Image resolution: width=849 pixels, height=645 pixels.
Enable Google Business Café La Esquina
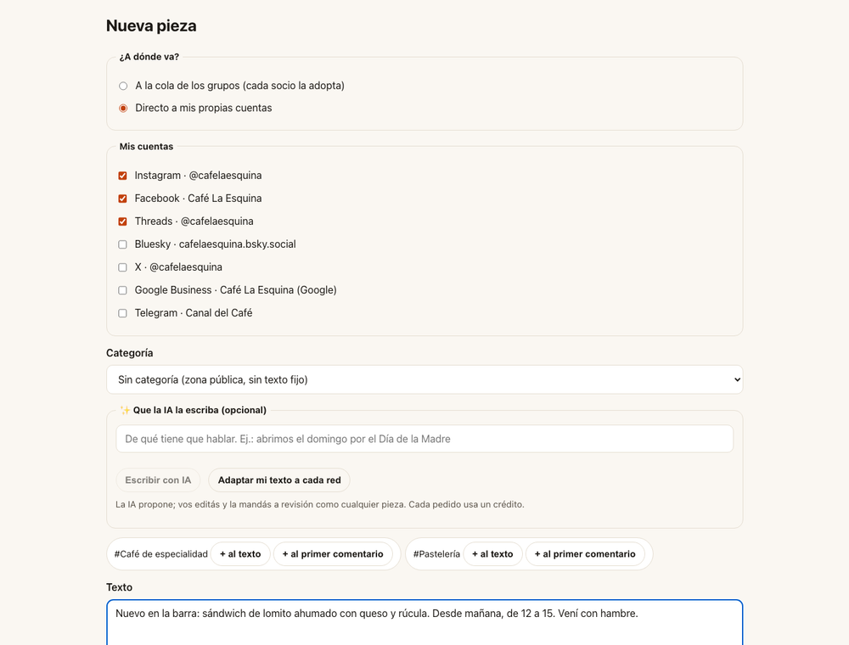(123, 290)
